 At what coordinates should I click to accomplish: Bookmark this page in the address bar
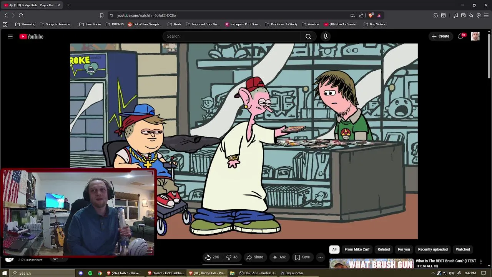tap(101, 15)
